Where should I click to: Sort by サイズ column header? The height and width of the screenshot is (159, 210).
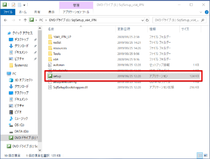click(x=185, y=29)
